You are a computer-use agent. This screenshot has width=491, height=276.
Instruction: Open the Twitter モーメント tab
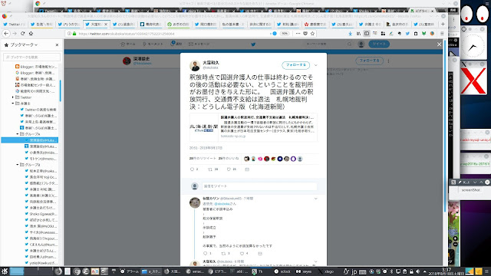tap(153, 44)
